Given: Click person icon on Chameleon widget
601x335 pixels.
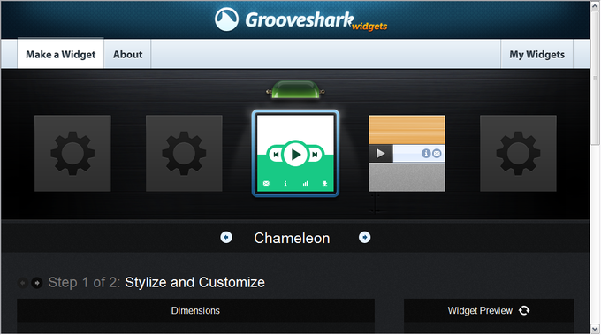Looking at the screenshot, I should coord(324,183).
